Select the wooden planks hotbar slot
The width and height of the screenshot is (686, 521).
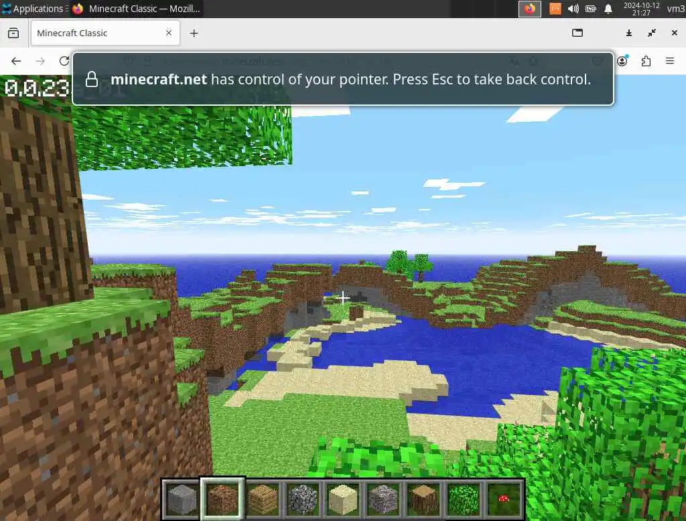pyautogui.click(x=263, y=499)
